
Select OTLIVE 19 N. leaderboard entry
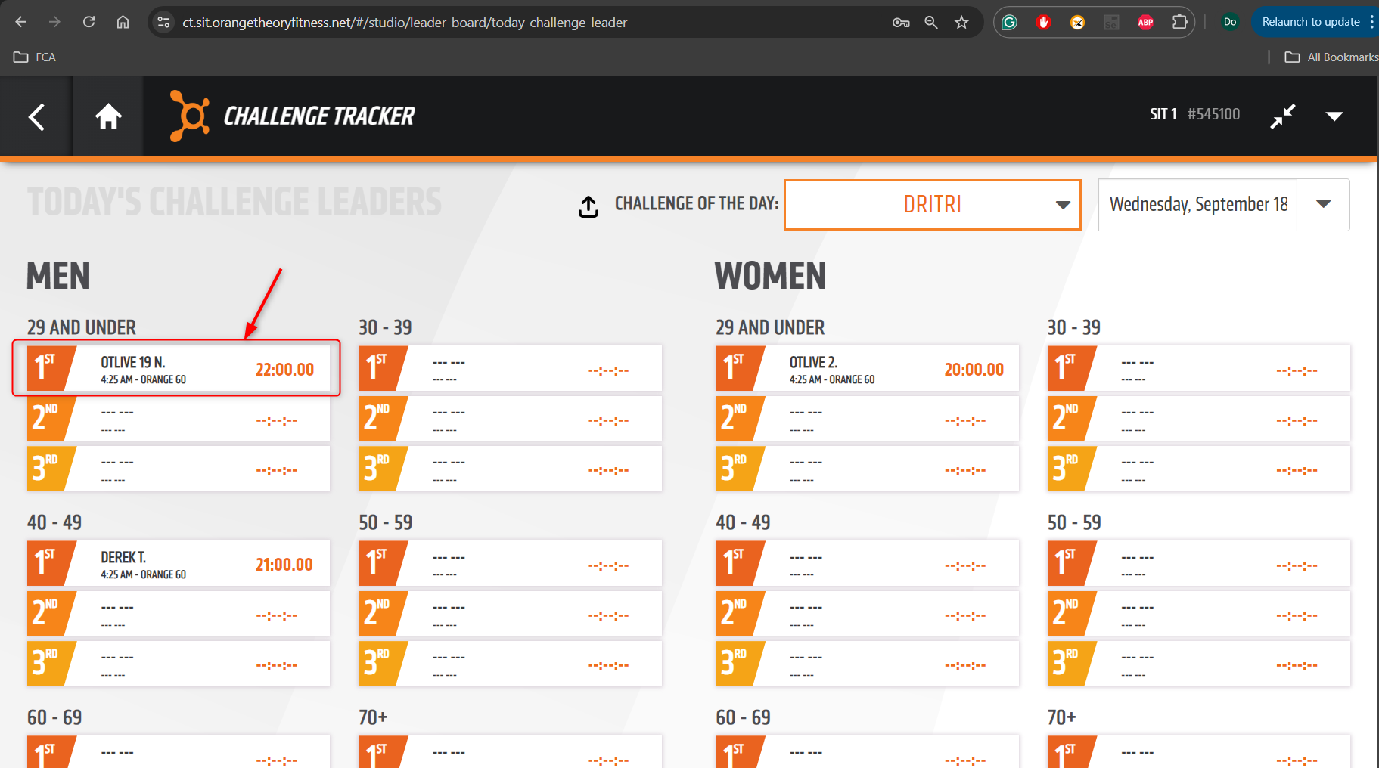pos(179,368)
